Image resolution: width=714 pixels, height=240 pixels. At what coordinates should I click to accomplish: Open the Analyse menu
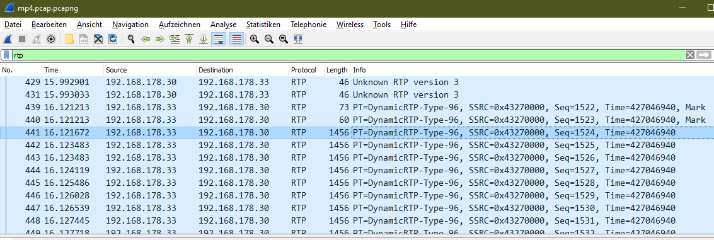(x=223, y=25)
